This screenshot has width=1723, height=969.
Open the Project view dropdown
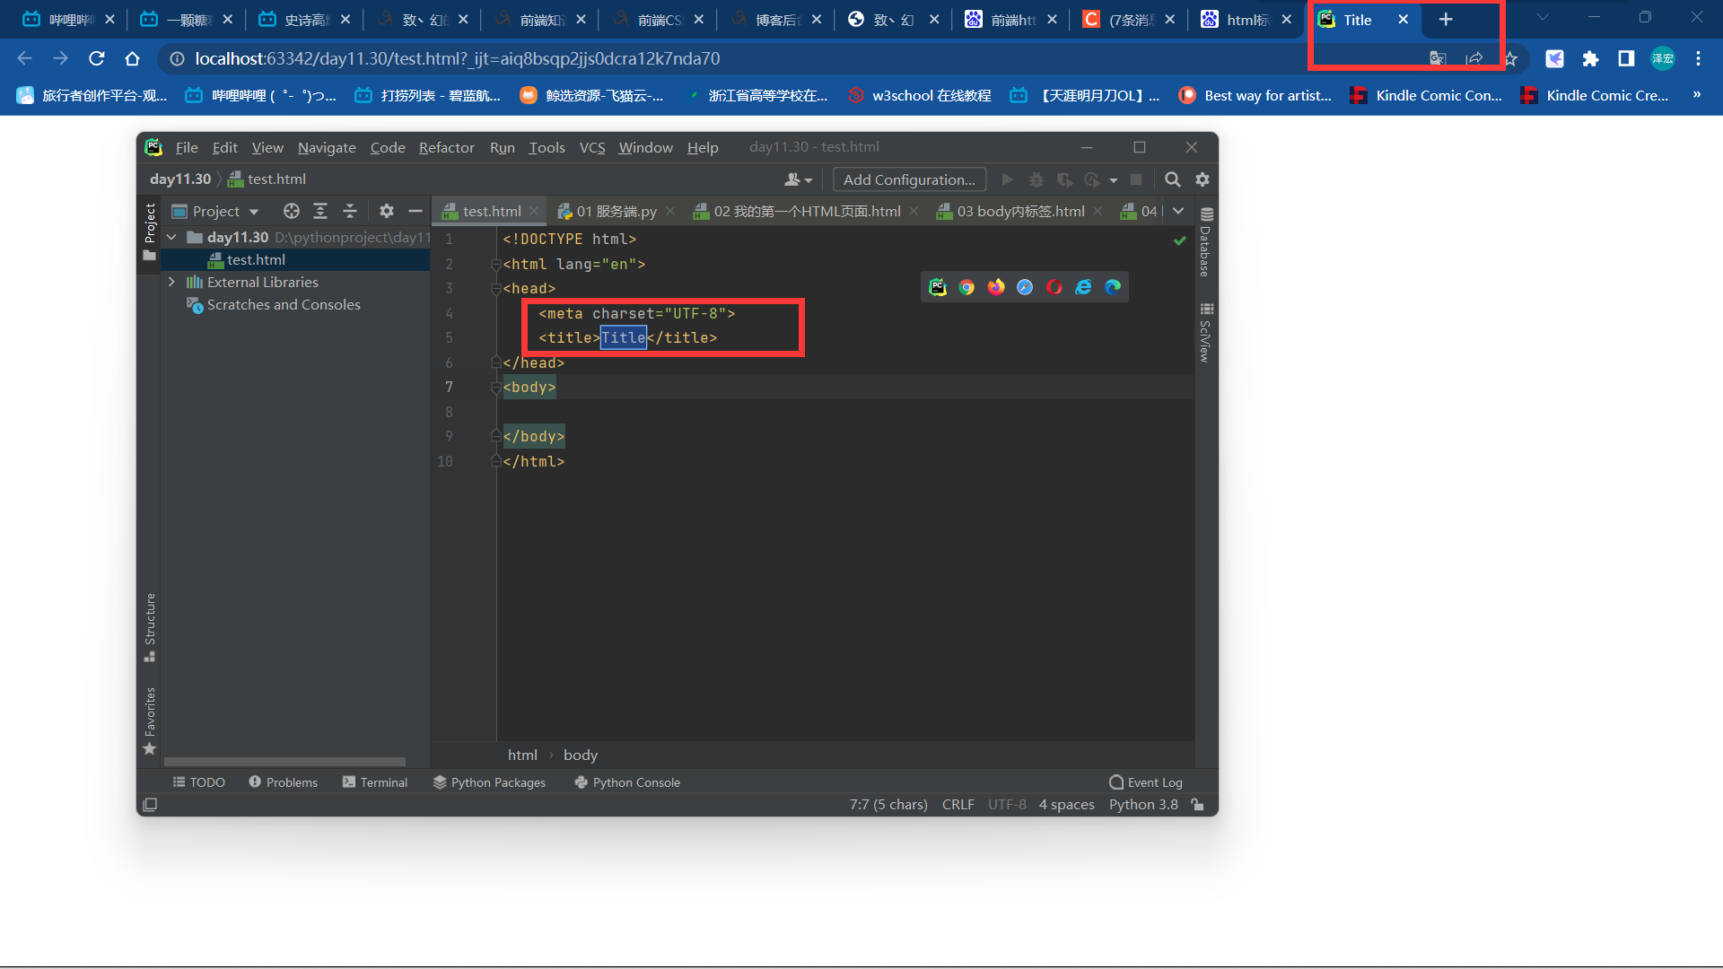pyautogui.click(x=215, y=211)
